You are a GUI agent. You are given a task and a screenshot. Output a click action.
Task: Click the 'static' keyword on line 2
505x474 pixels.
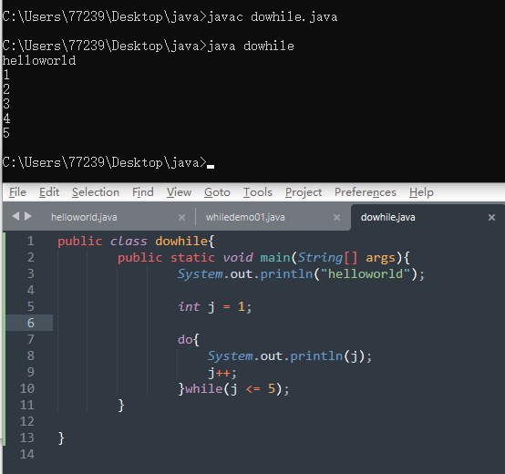pos(192,258)
